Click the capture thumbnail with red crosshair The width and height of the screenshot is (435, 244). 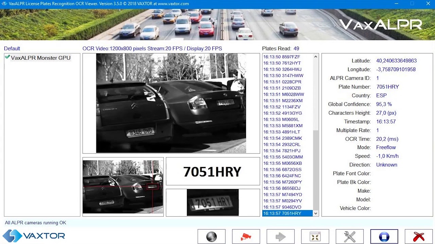(123, 187)
